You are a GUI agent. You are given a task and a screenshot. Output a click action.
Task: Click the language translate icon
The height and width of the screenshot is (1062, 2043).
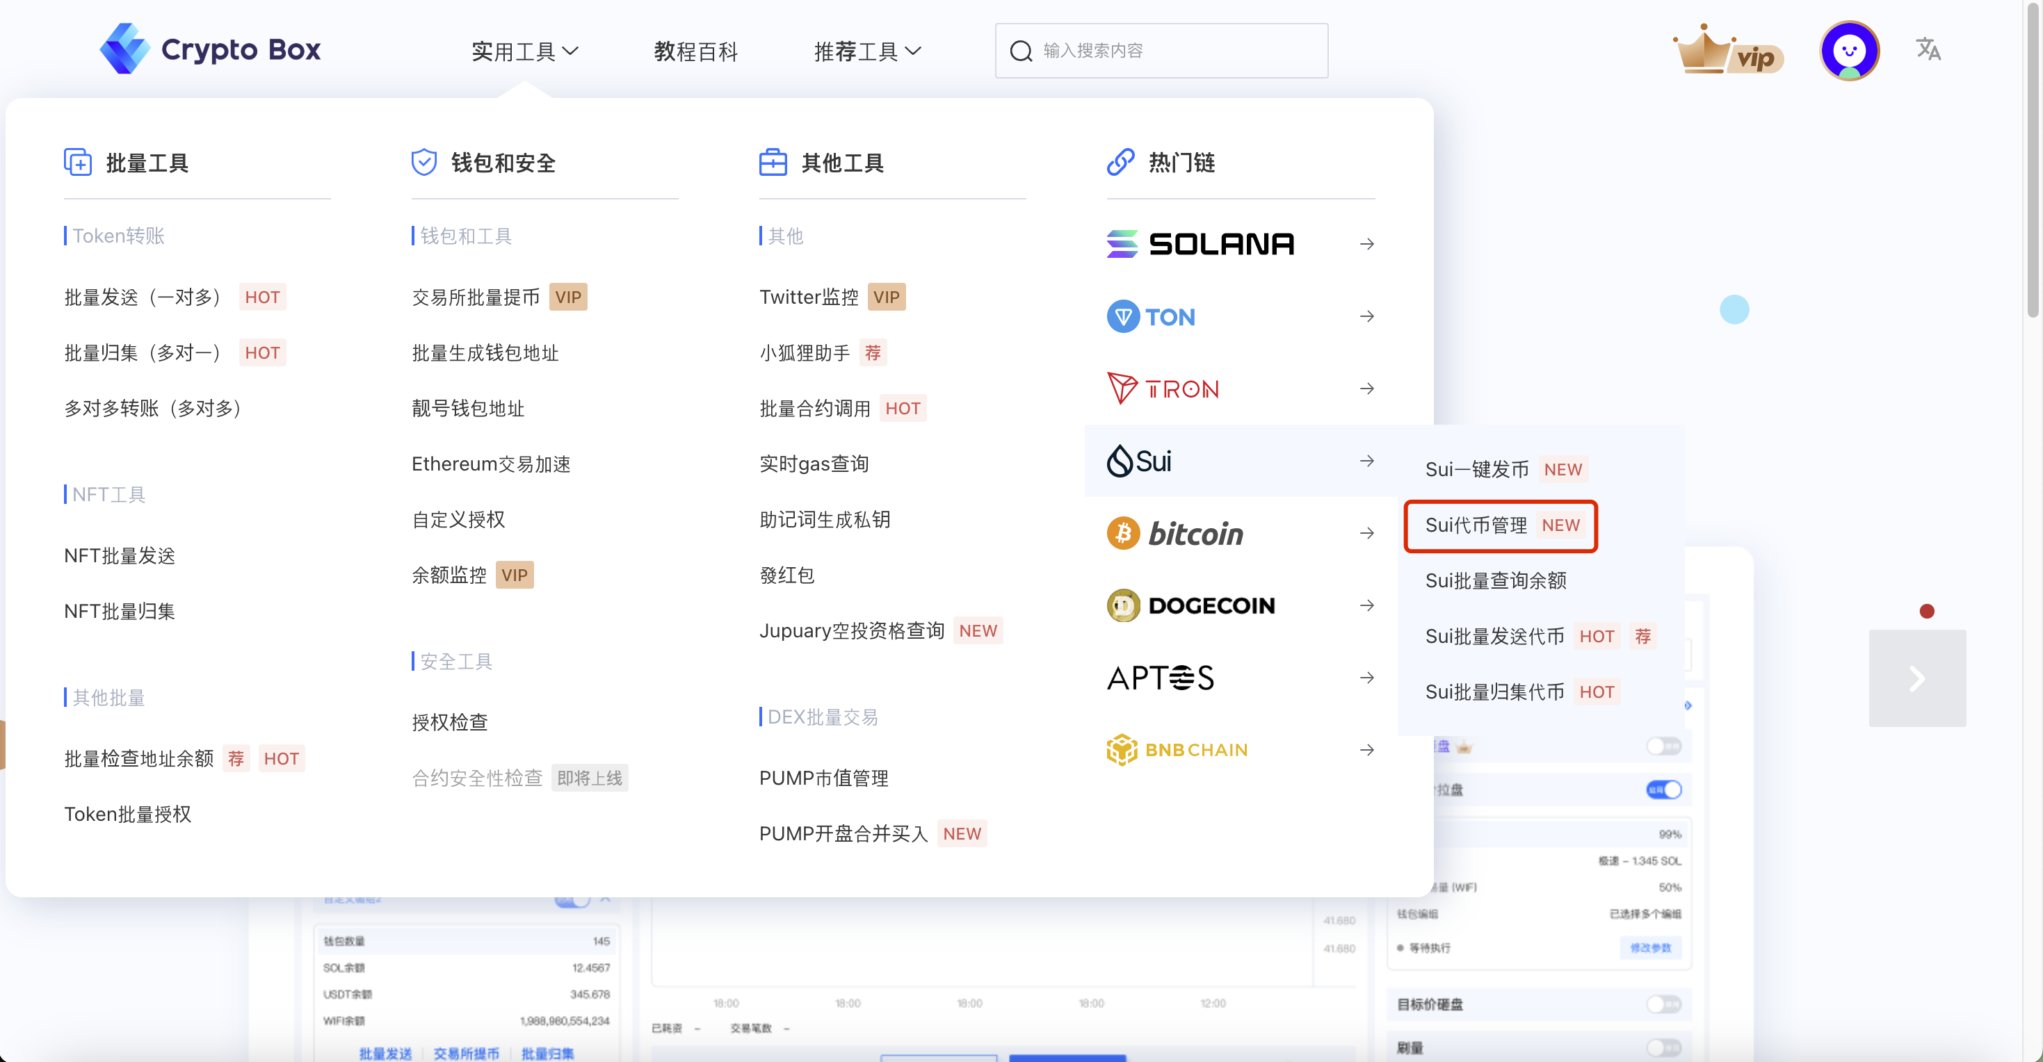(1928, 49)
